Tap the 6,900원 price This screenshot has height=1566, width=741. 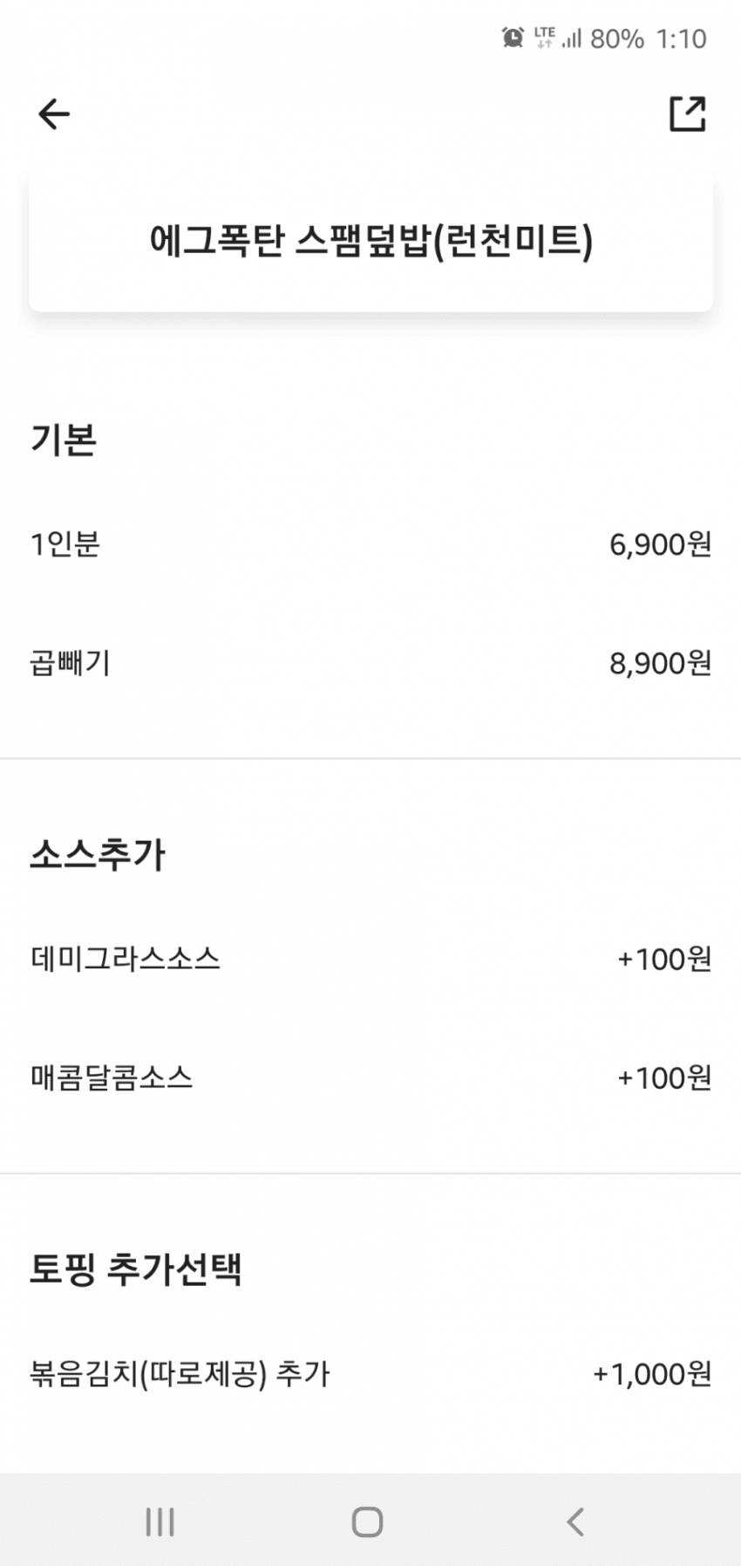tap(660, 544)
